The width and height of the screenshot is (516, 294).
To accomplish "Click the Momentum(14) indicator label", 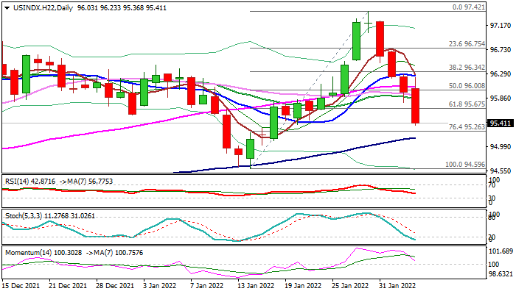I will (25, 252).
